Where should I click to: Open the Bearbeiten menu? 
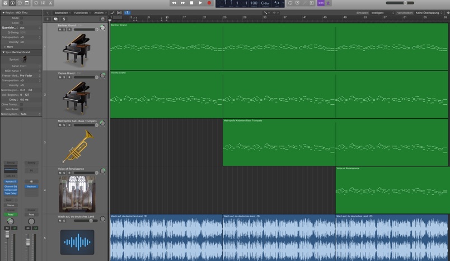click(x=63, y=13)
